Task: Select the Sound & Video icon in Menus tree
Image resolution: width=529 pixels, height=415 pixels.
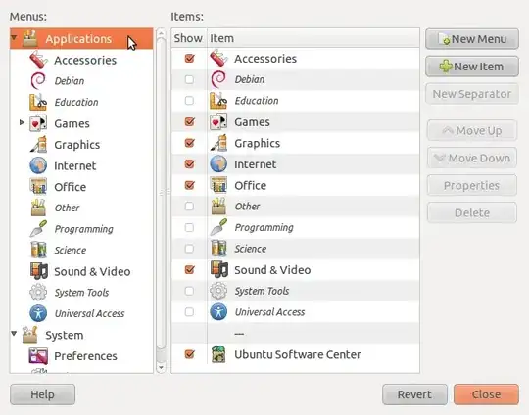Action: point(38,271)
